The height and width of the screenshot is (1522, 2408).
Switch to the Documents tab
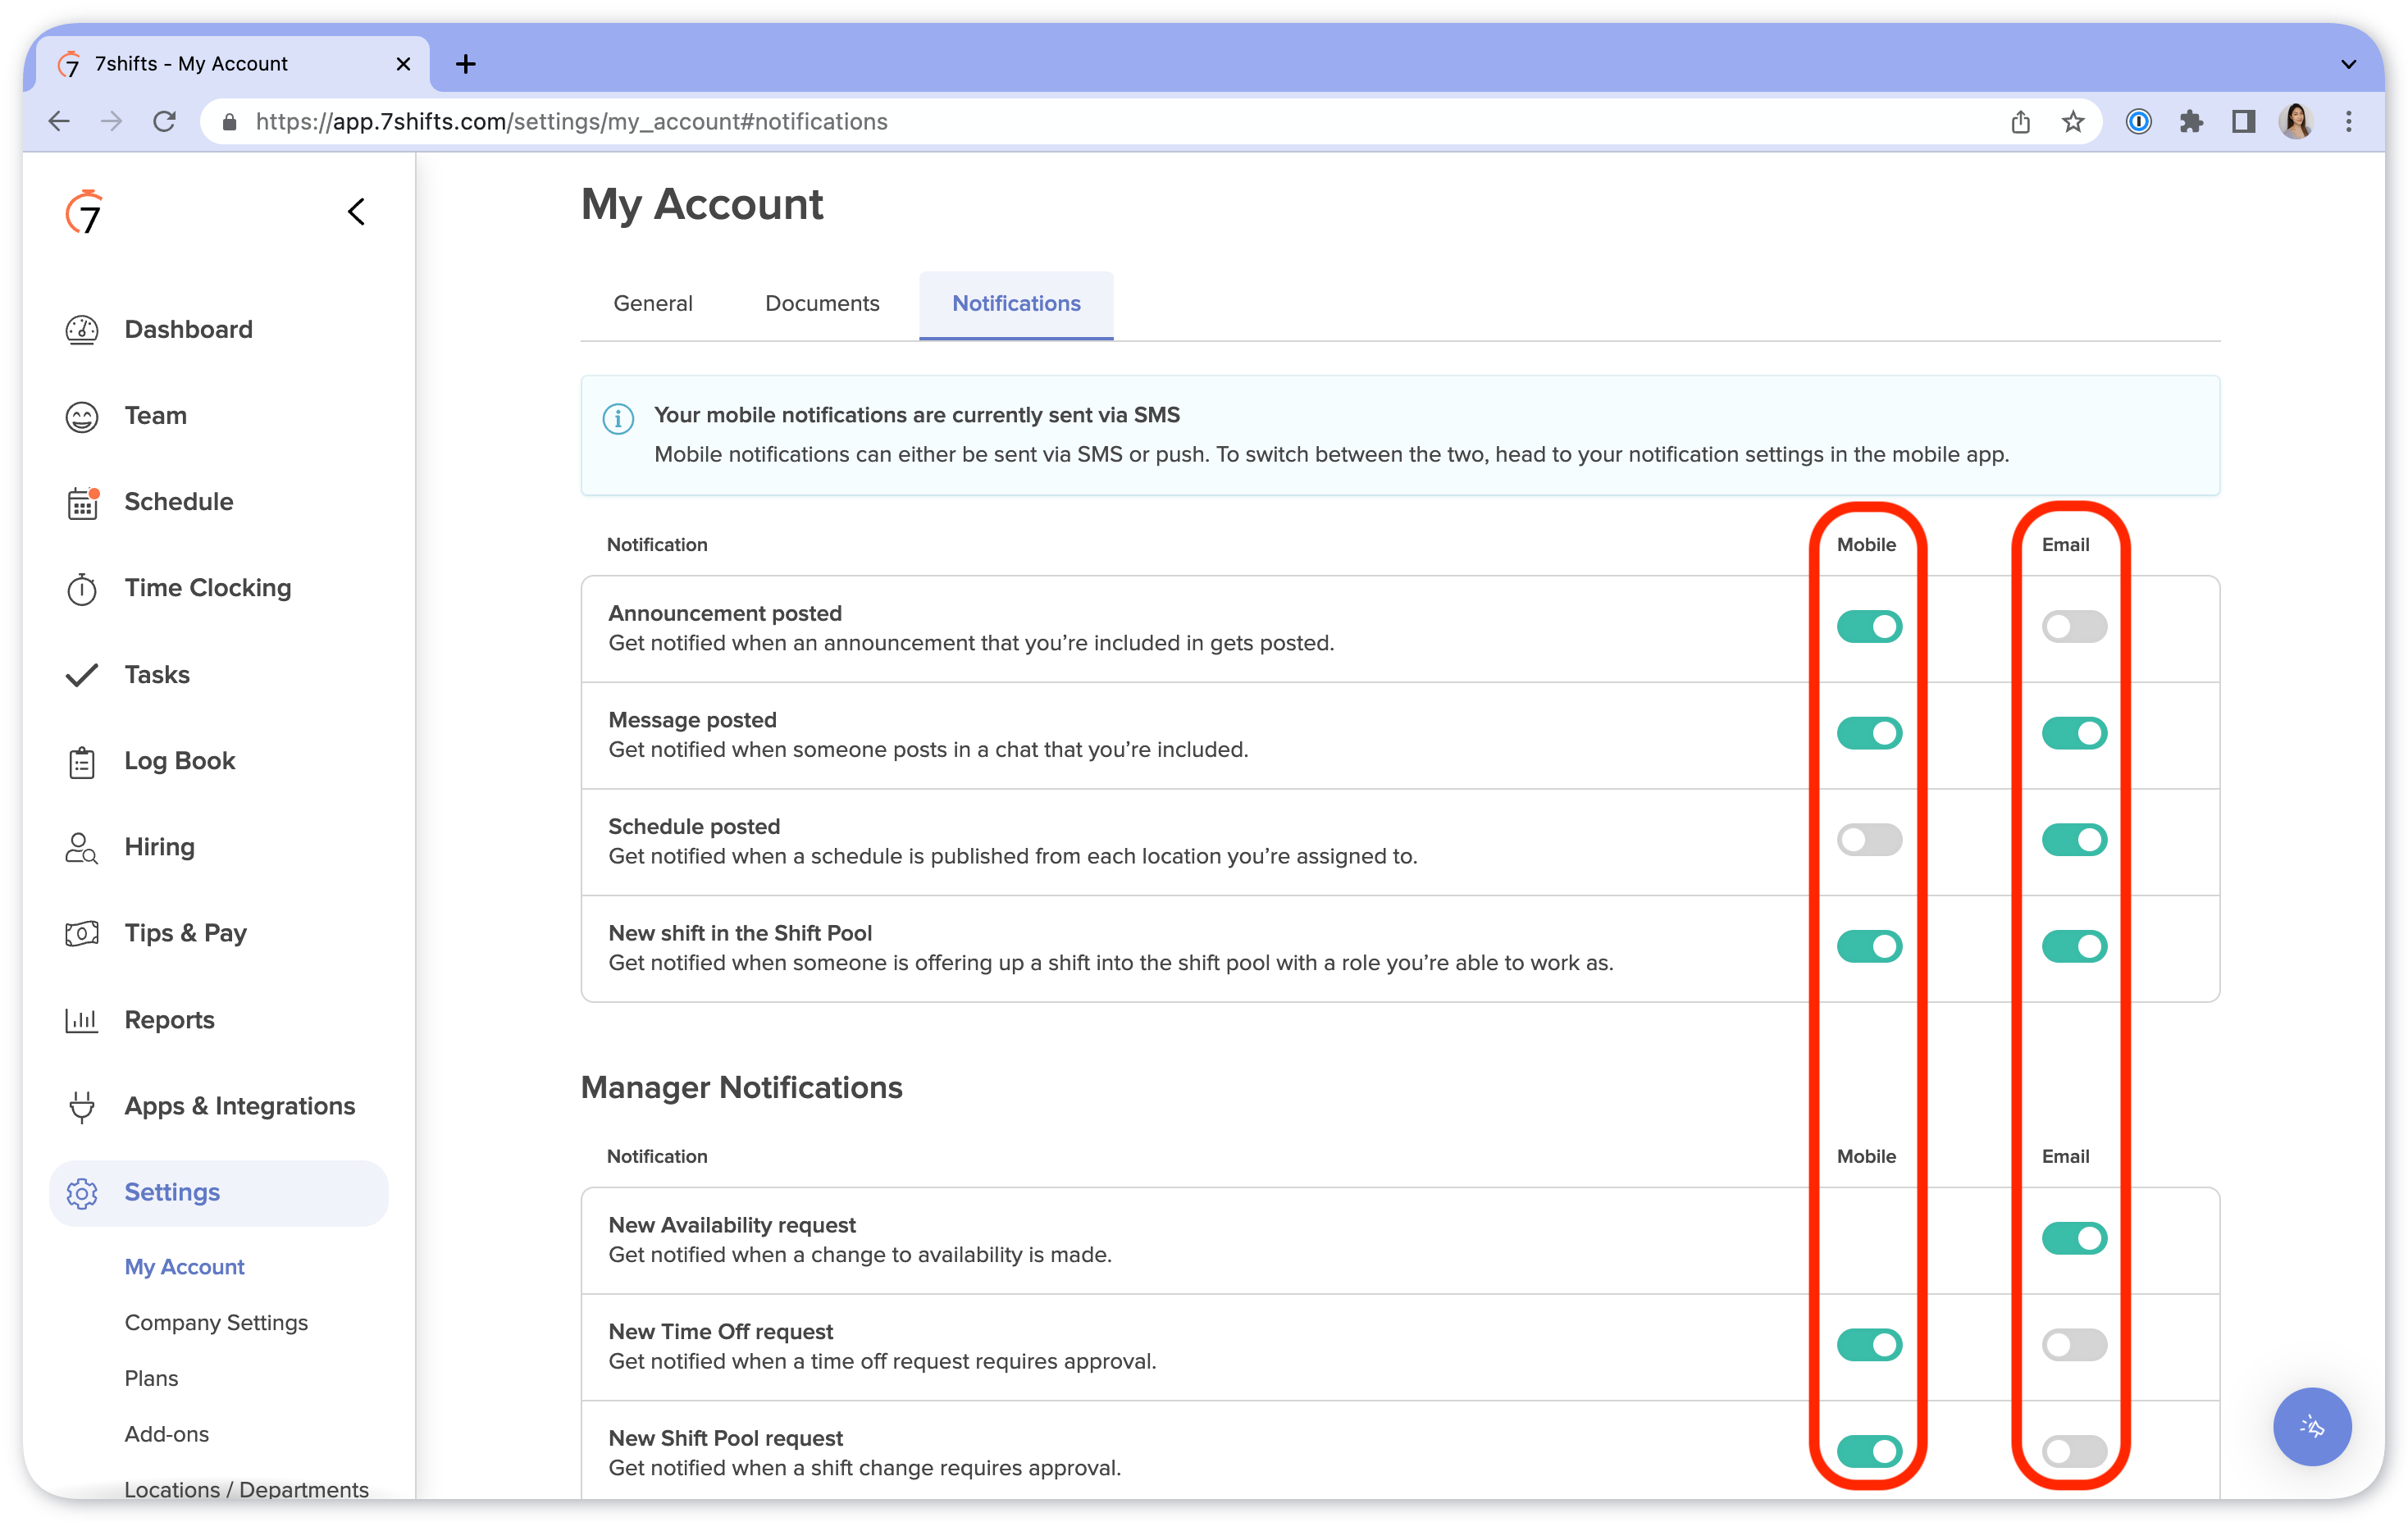click(x=822, y=304)
